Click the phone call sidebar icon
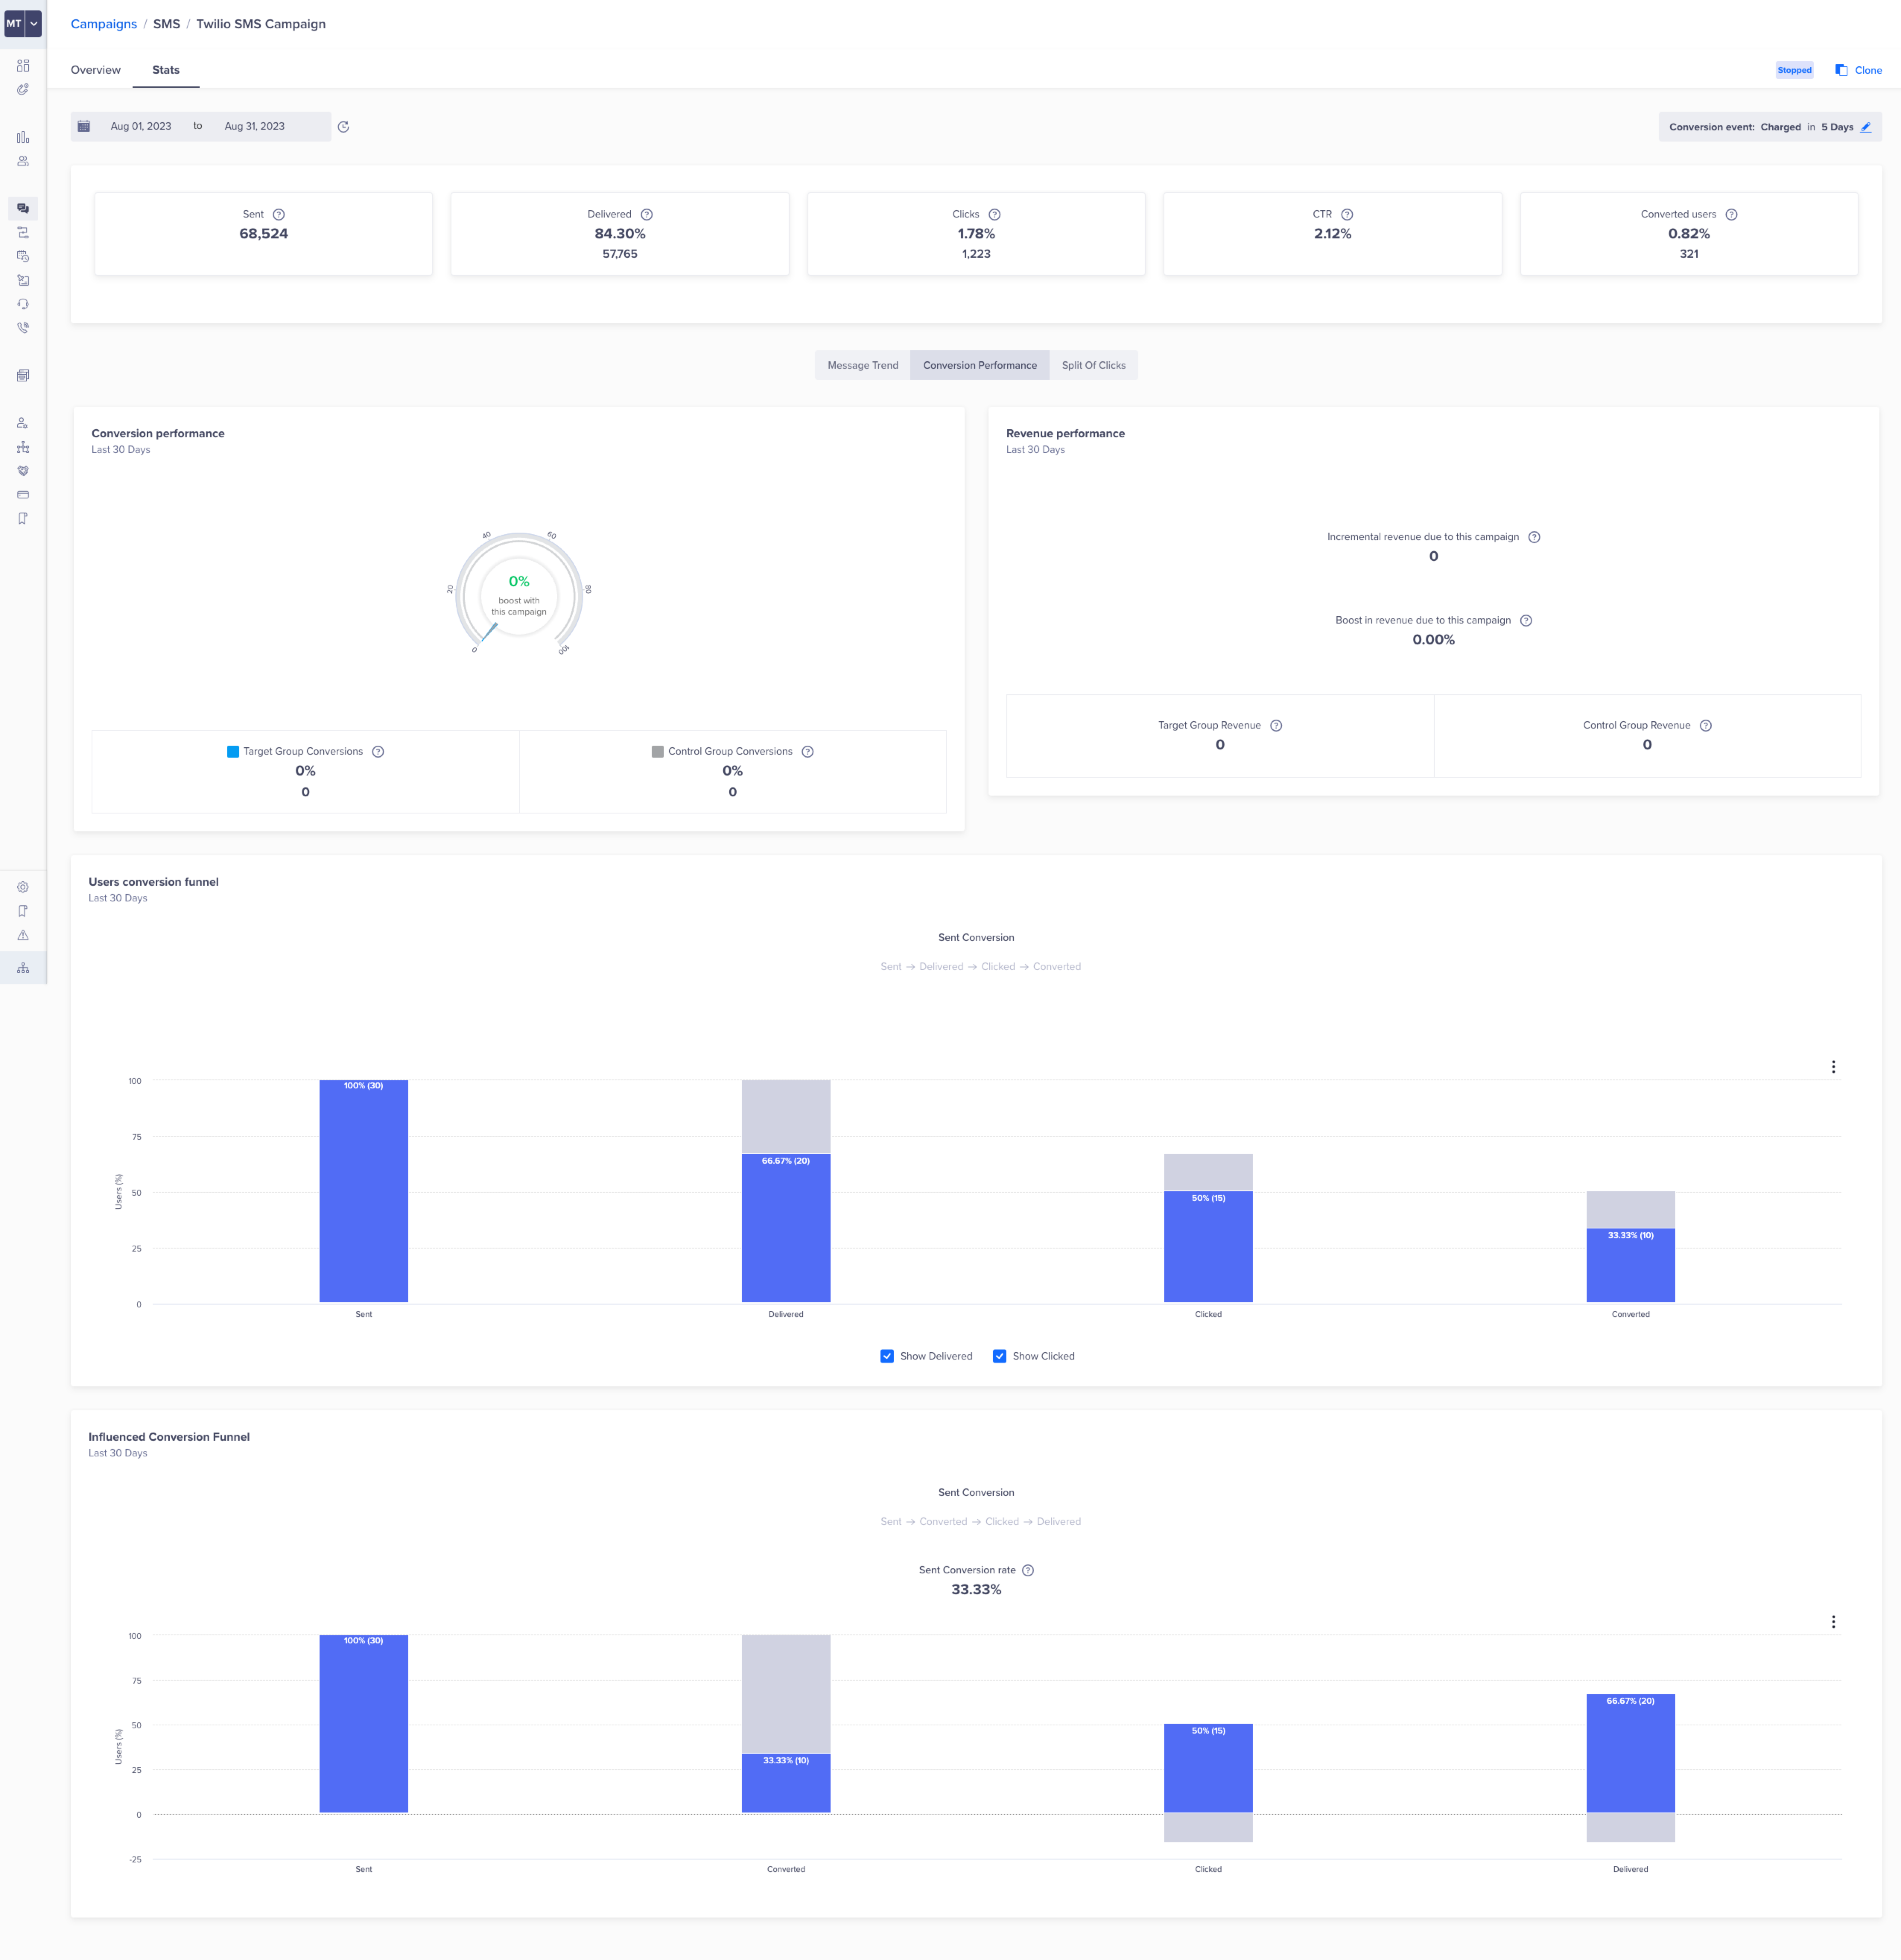 click(23, 328)
